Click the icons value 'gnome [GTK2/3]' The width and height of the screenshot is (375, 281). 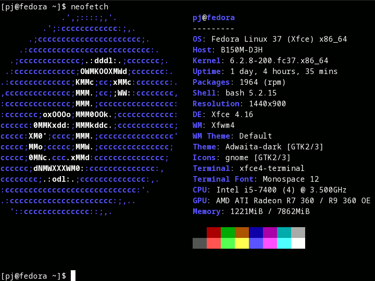coord(258,158)
